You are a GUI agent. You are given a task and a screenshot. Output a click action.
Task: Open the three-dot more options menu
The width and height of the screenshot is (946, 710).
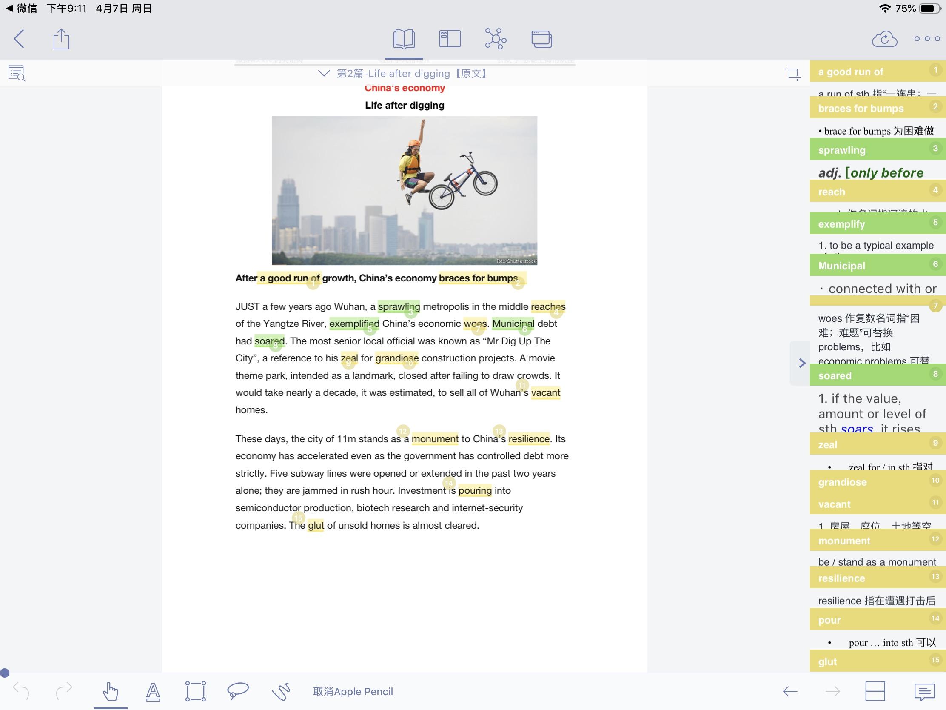926,39
